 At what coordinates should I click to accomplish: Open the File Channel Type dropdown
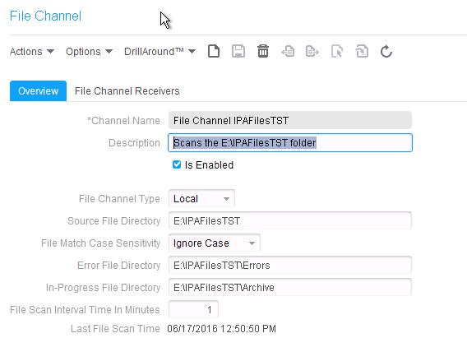201,198
